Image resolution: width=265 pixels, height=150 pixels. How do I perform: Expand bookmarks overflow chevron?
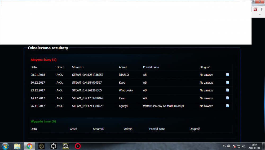tap(259, 15)
